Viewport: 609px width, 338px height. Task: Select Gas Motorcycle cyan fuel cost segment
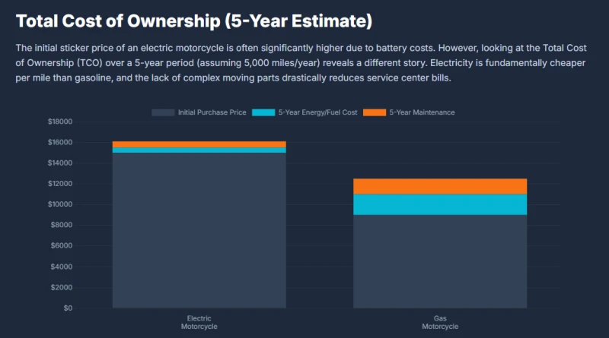click(440, 204)
